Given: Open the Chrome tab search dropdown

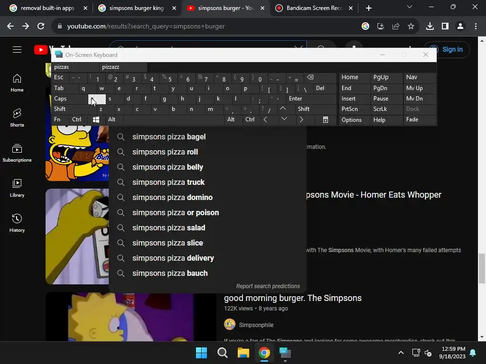Looking at the screenshot, I should point(410,7).
